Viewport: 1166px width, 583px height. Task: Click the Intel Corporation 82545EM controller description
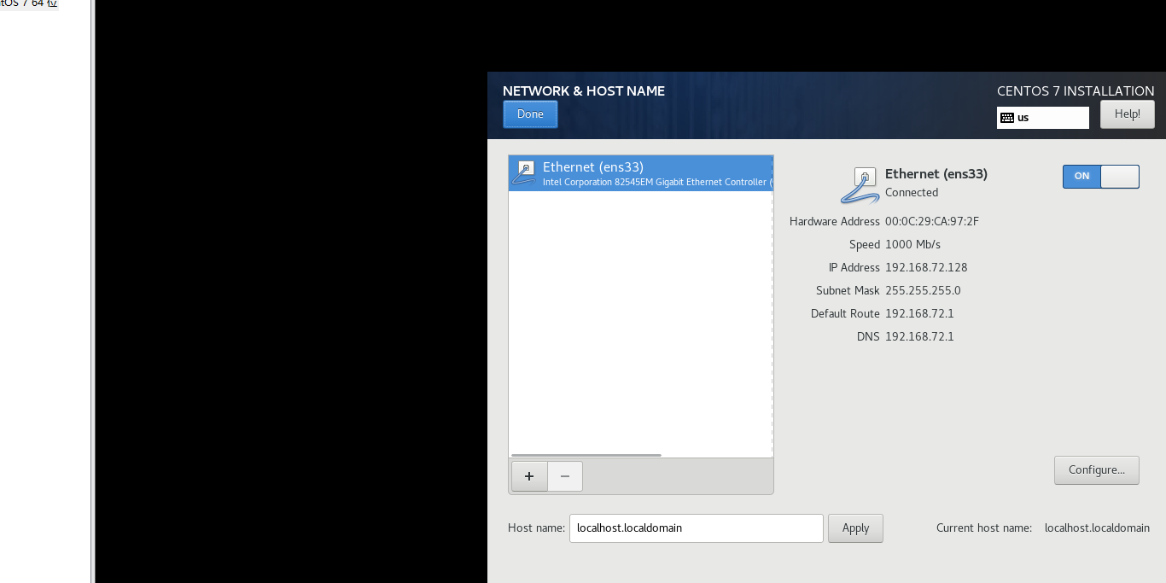[x=657, y=182]
